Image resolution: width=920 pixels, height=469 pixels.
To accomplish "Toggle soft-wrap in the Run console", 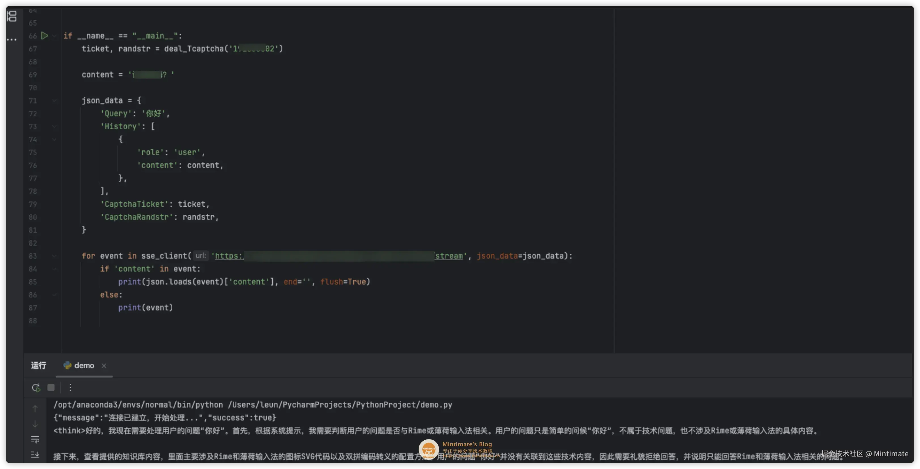I will point(35,439).
